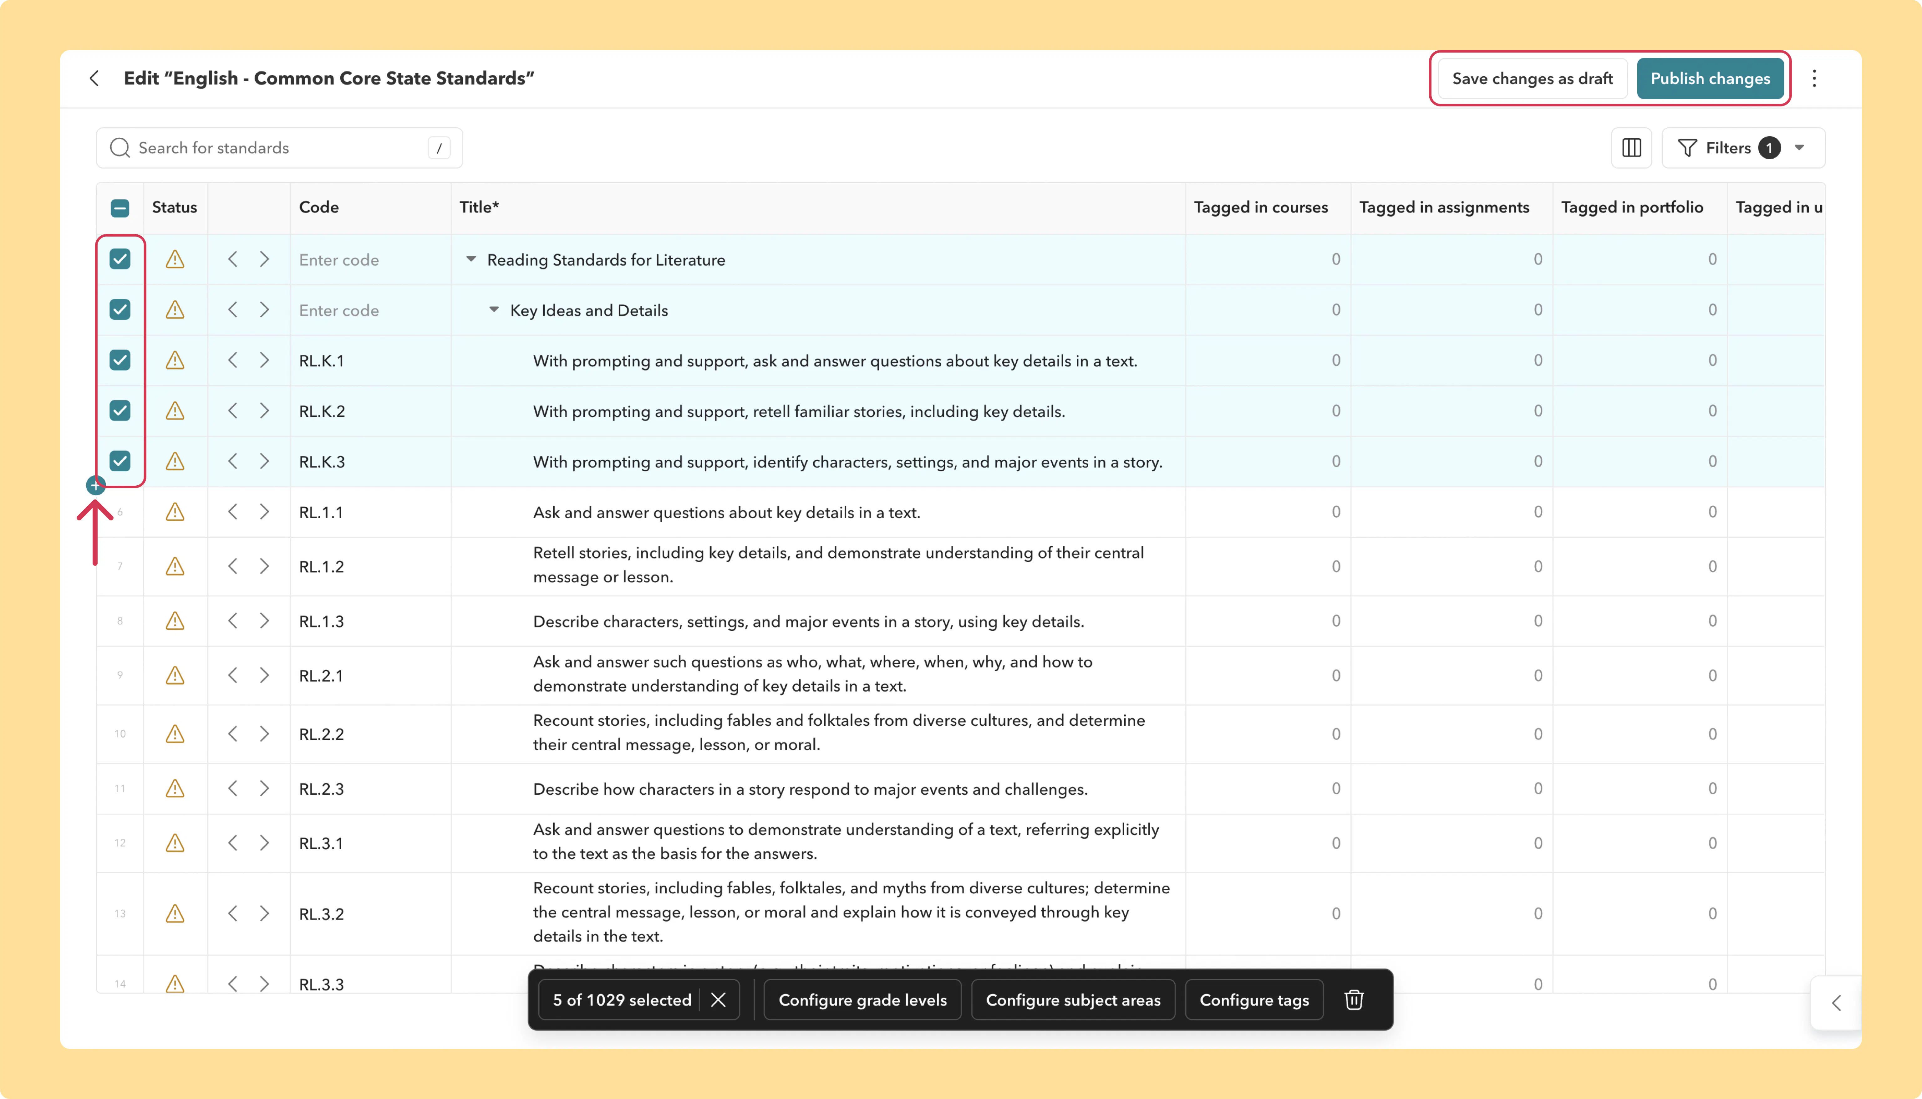The image size is (1922, 1099).
Task: Clear the selection with the X icon
Action: point(718,1000)
